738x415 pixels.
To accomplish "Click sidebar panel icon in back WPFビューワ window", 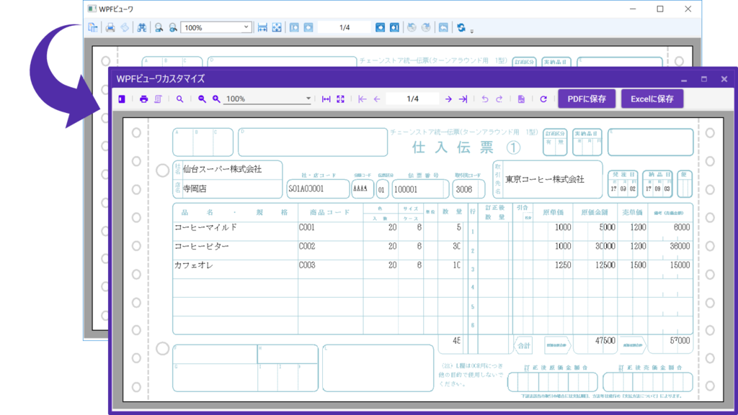I will 93,28.
